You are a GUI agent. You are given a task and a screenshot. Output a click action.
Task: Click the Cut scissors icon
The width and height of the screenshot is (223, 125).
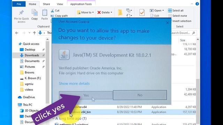pos(53,10)
